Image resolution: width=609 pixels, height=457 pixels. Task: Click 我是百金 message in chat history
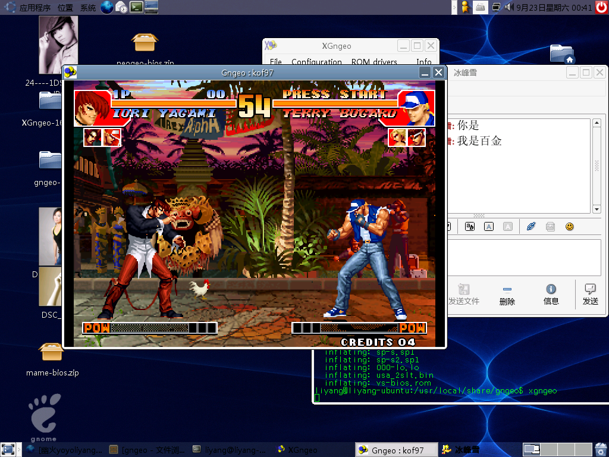click(x=479, y=141)
